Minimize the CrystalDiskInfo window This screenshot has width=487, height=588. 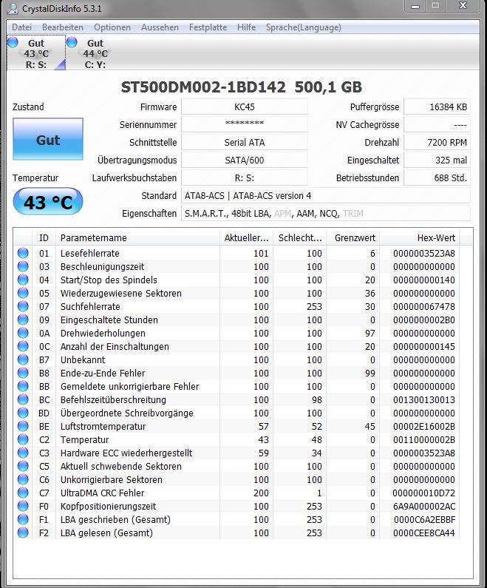(415, 6)
